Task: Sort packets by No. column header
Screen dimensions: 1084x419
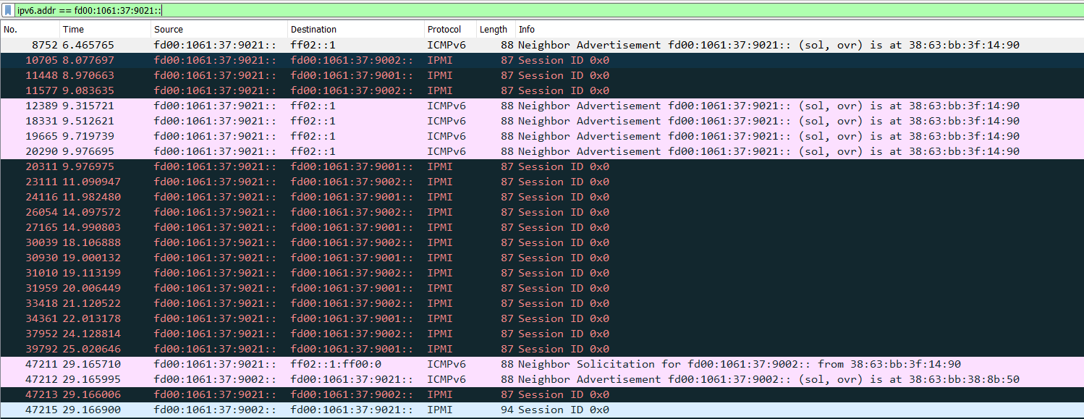Action: point(29,30)
